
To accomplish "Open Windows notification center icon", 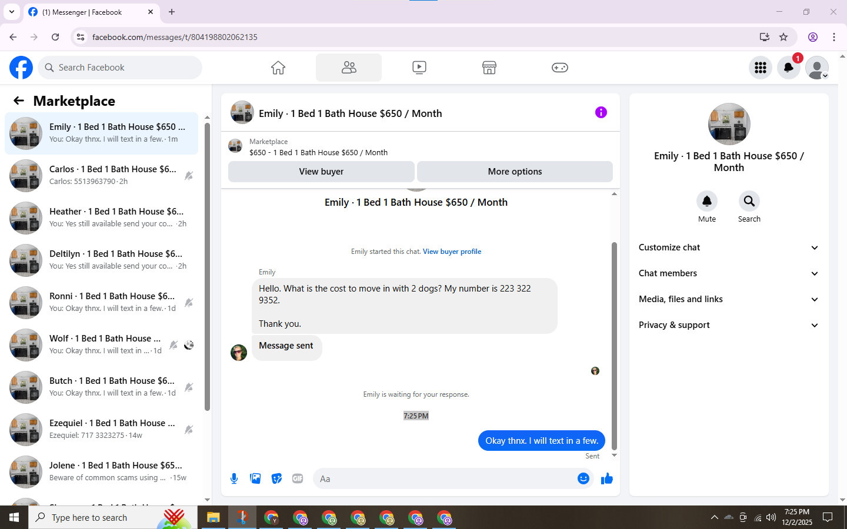I will click(828, 517).
